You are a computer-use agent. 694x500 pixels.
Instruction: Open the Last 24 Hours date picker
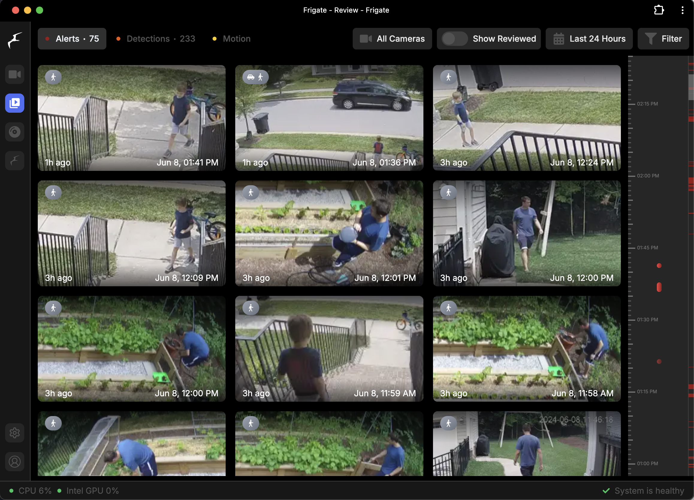[x=589, y=39]
